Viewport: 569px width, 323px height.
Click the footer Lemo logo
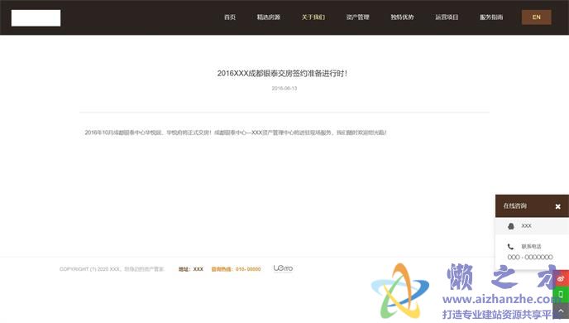coord(283,268)
